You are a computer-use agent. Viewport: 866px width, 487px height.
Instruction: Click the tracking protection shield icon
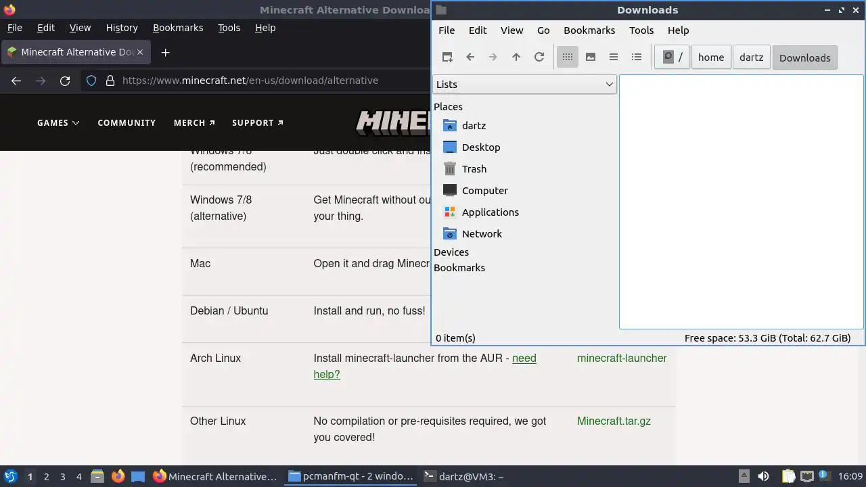91,80
